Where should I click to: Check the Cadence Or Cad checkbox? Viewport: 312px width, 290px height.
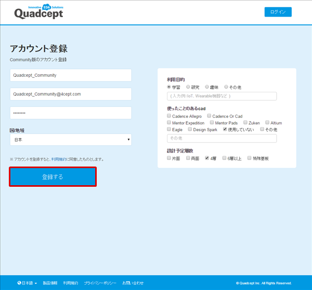pos(209,116)
